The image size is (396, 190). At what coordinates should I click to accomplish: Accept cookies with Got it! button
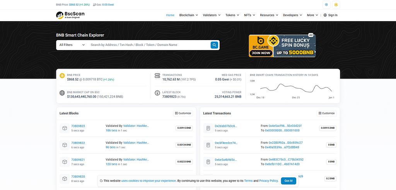(288, 181)
